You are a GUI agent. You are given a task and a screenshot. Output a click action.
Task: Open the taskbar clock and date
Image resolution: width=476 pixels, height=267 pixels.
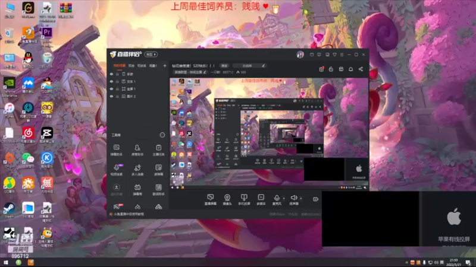tap(454, 262)
